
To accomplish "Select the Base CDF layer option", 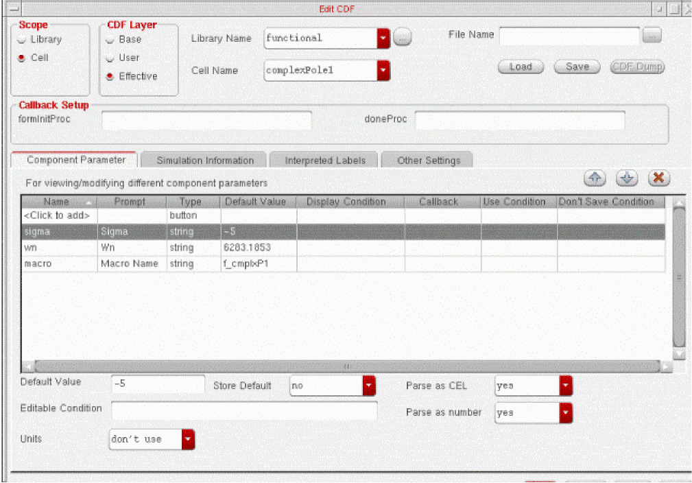I will pyautogui.click(x=110, y=40).
